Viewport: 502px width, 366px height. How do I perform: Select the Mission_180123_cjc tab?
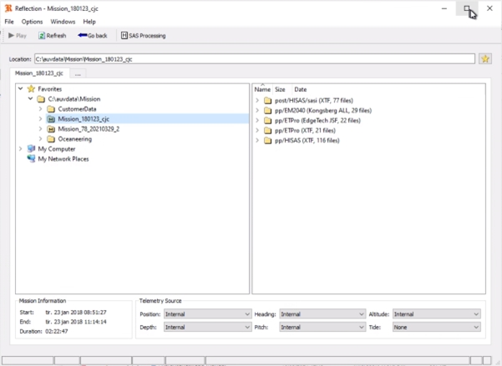pyautogui.click(x=39, y=73)
